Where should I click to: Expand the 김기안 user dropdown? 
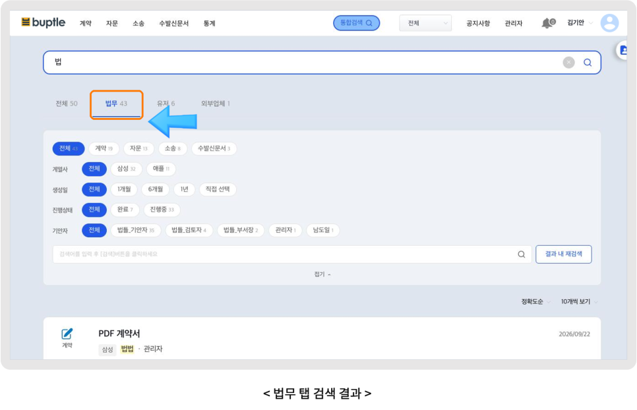tap(580, 22)
